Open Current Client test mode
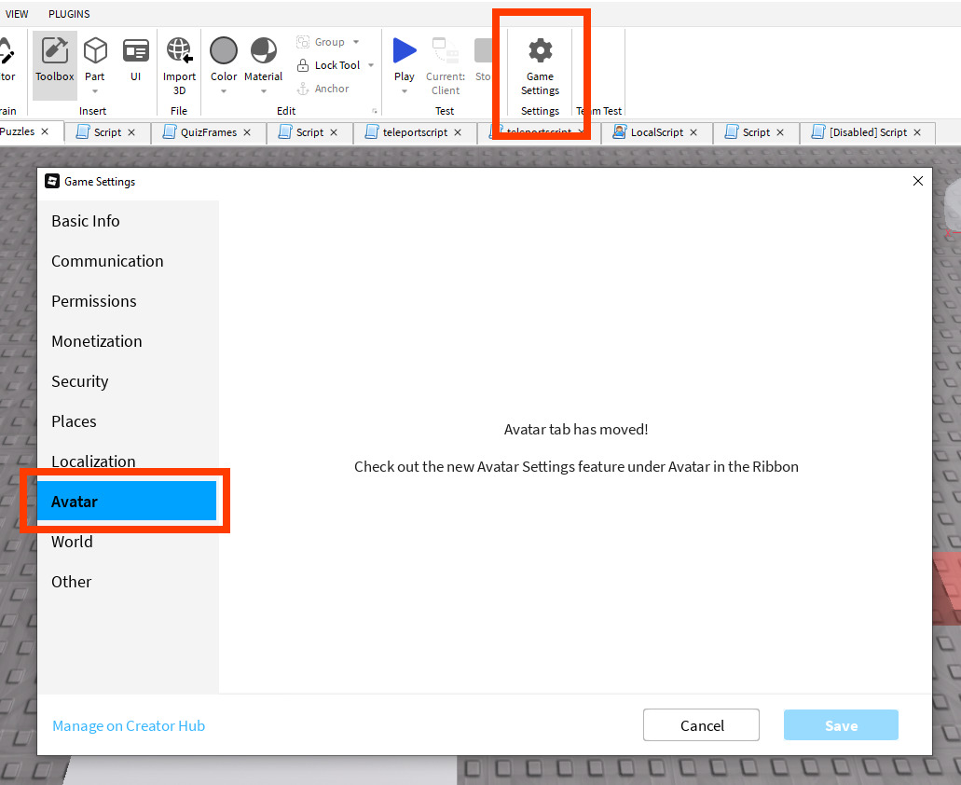The width and height of the screenshot is (961, 785). 446,66
